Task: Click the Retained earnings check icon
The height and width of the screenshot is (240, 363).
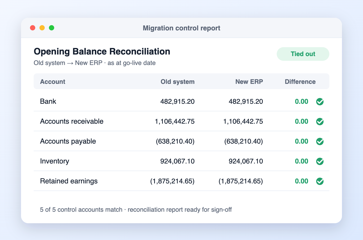Action: tap(320, 181)
